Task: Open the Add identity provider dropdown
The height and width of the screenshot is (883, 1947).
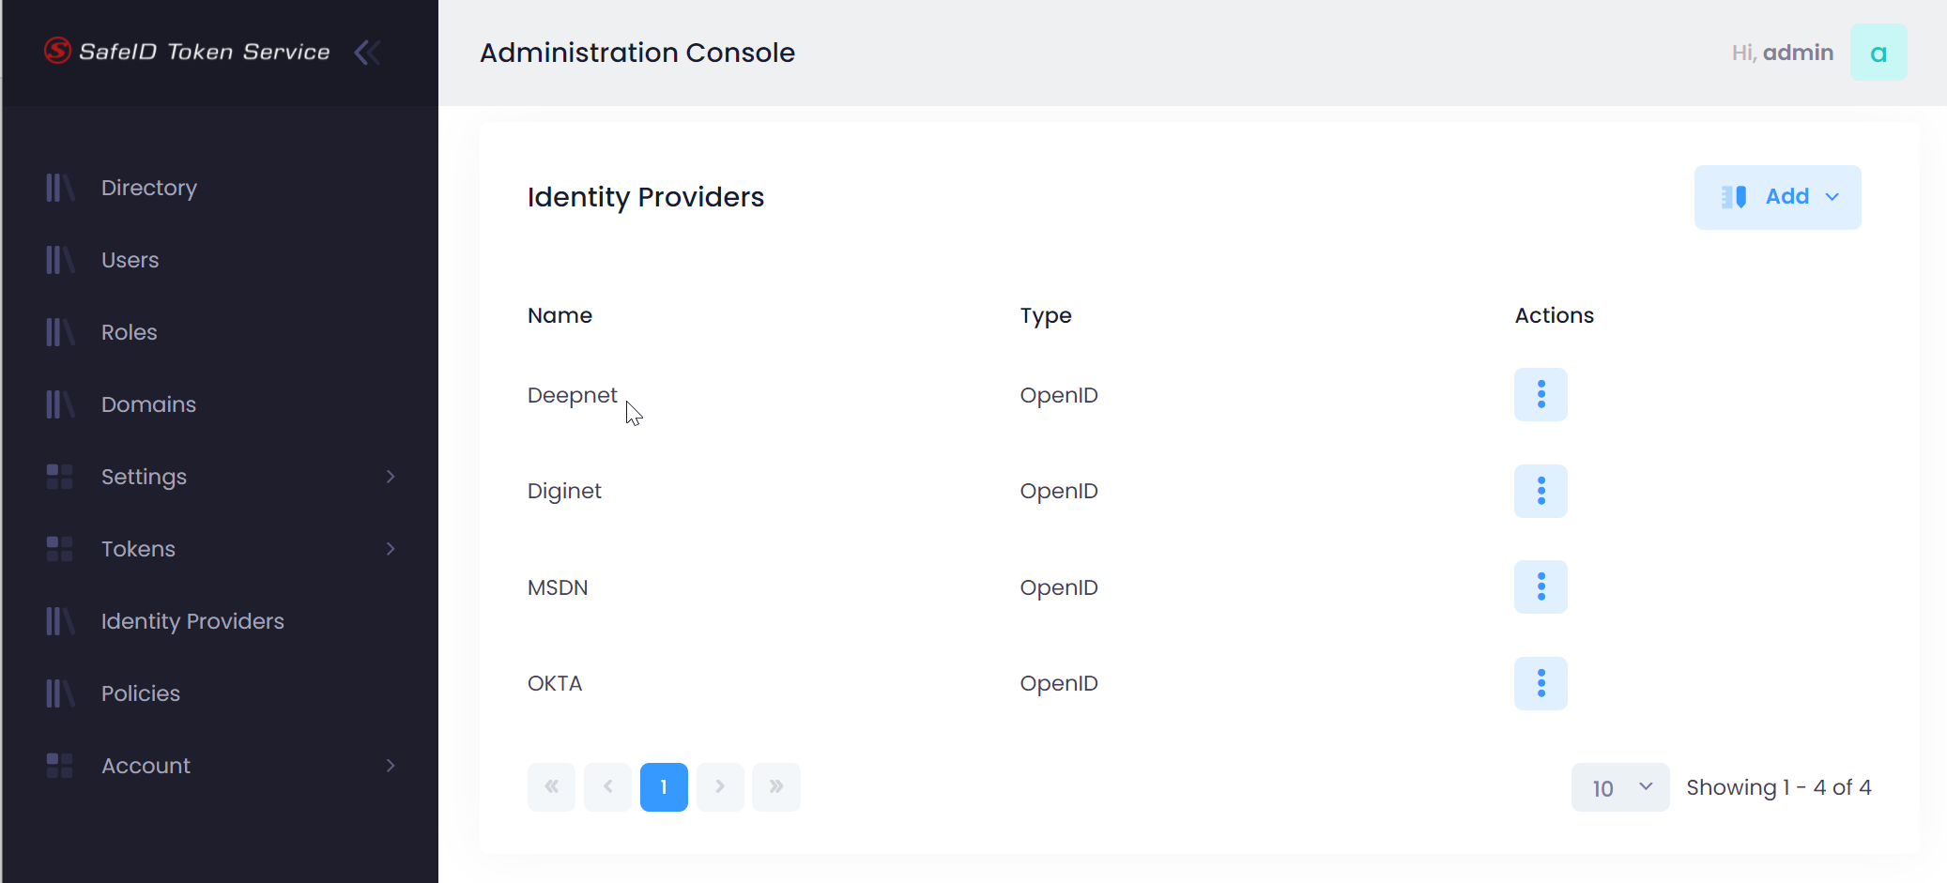Action: click(1777, 197)
